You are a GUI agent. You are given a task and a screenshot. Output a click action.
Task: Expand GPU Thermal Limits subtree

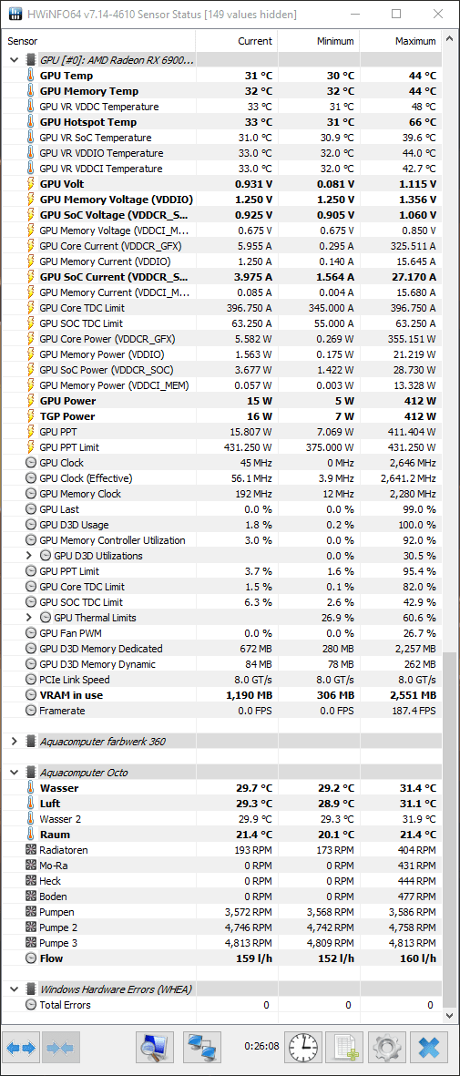pos(29,618)
